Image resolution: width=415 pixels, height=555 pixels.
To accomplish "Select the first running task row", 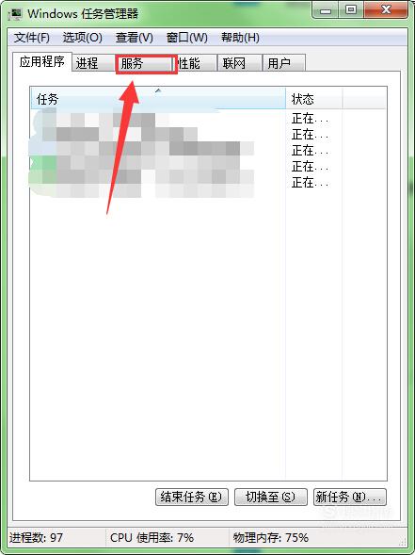I will [208, 119].
